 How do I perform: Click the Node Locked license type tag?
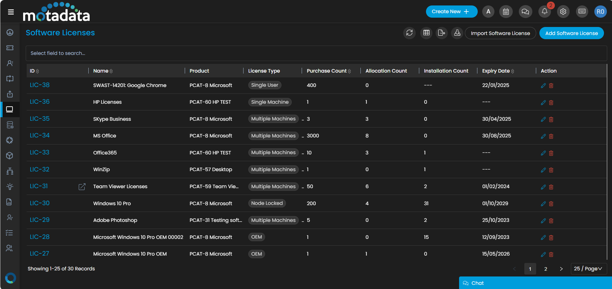pos(267,203)
